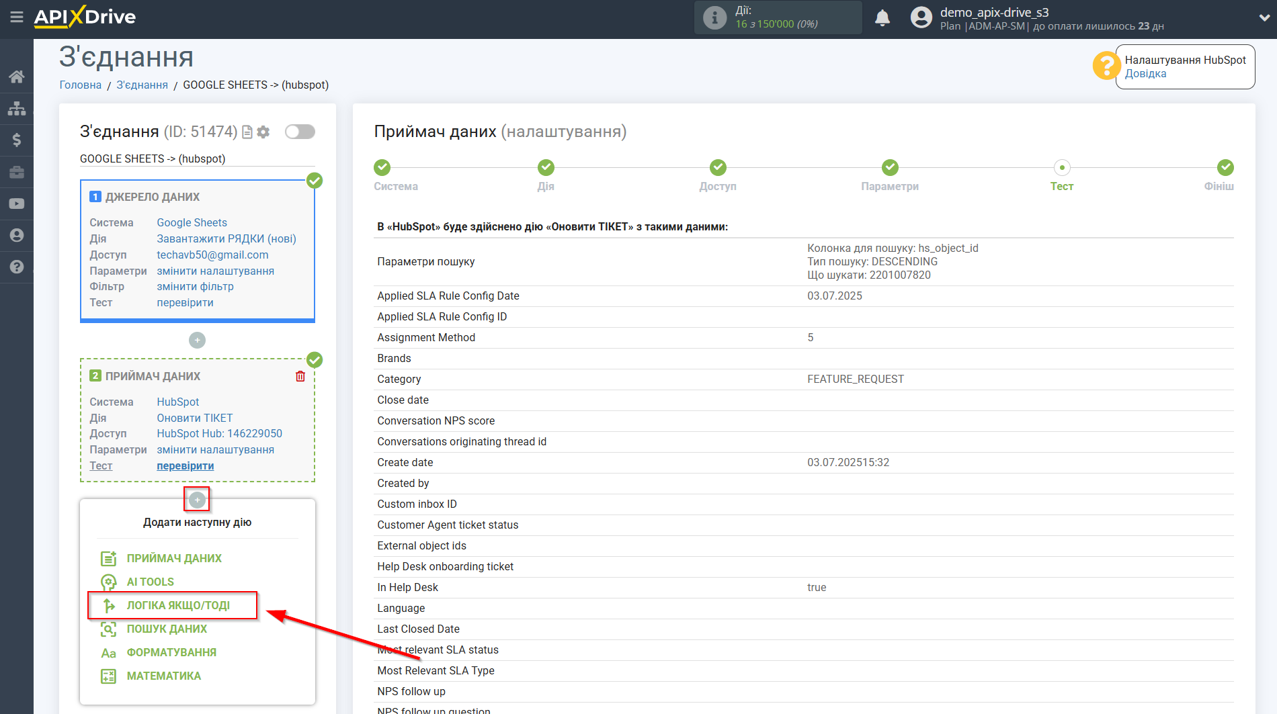Open billing dollar icon in sidebar
Image resolution: width=1277 pixels, height=714 pixels.
point(17,140)
